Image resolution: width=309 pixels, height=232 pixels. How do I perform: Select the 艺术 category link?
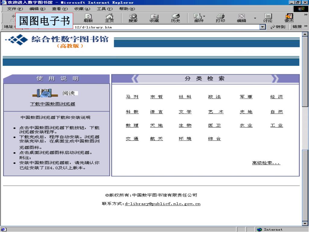pos(216,112)
